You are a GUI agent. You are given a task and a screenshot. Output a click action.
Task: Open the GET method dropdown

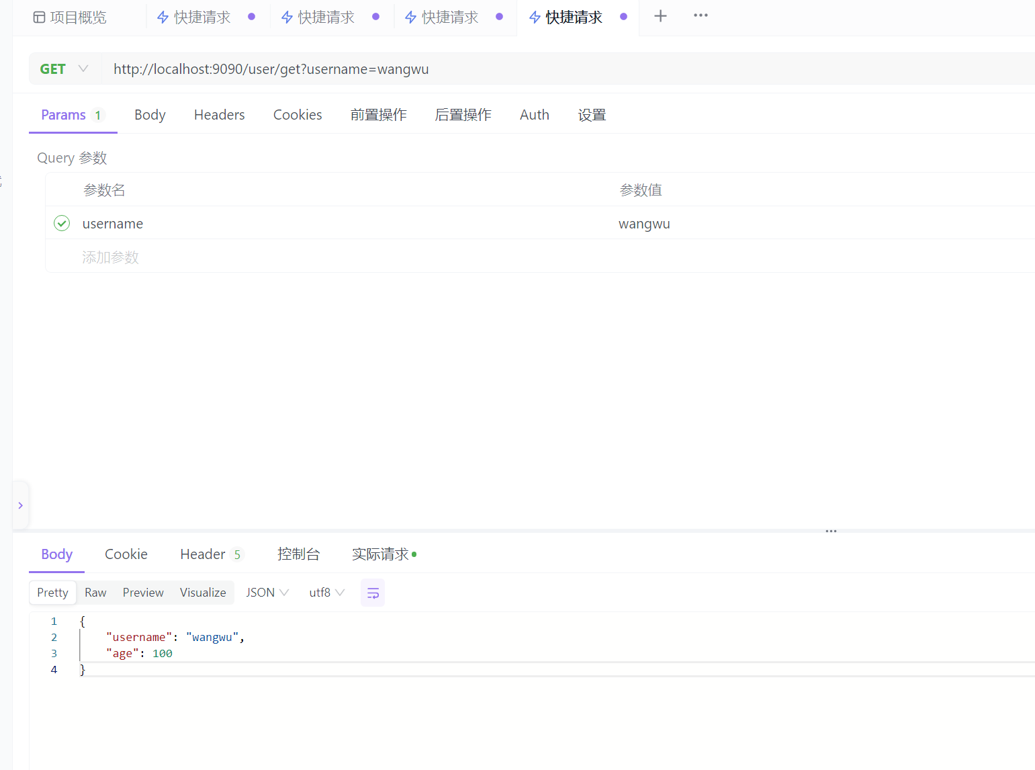pos(64,69)
